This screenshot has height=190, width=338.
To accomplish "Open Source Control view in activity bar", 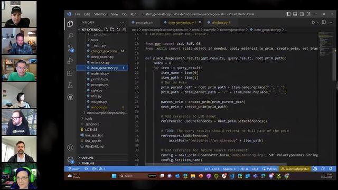I will (x=70, y=49).
